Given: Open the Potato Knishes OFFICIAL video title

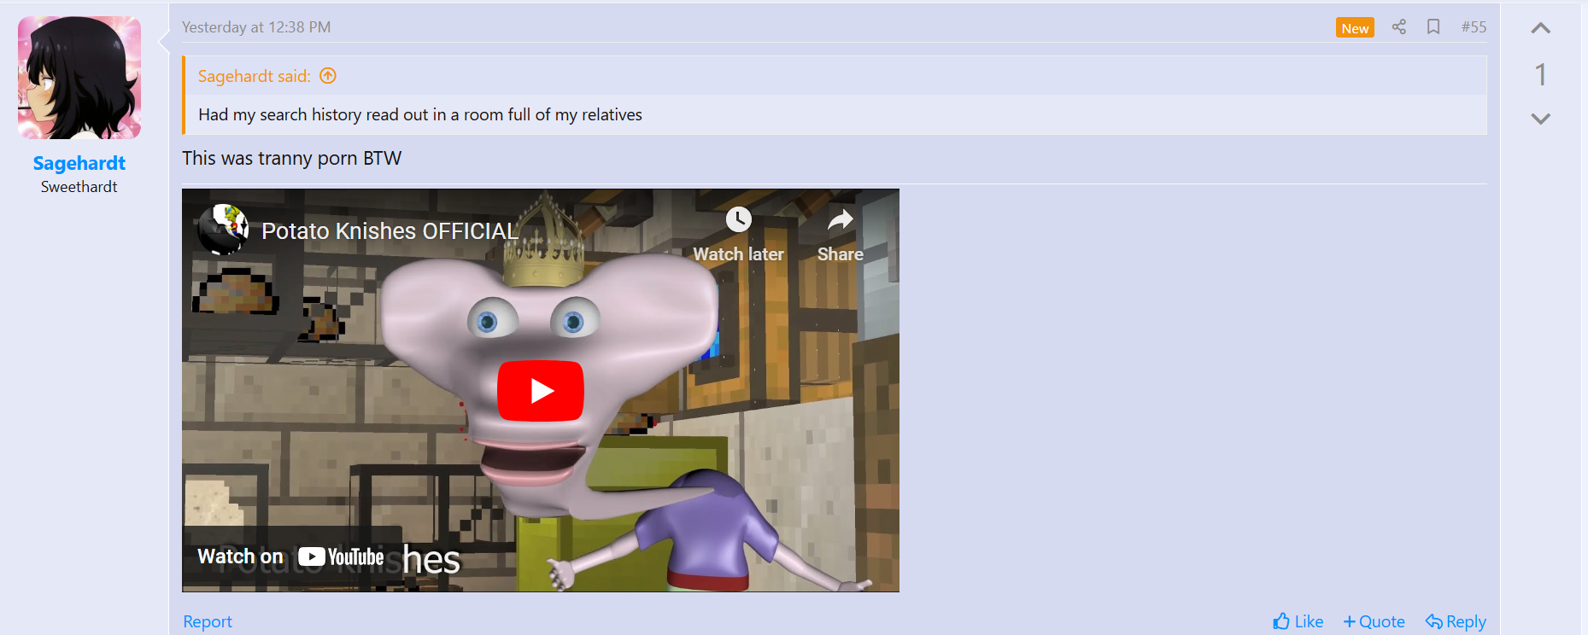Looking at the screenshot, I should click(x=390, y=231).
